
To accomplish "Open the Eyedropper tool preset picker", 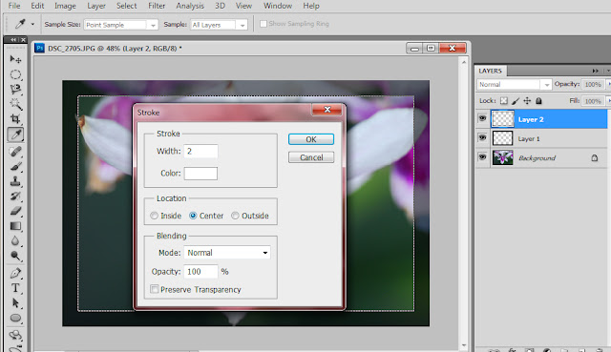I will pos(32,24).
